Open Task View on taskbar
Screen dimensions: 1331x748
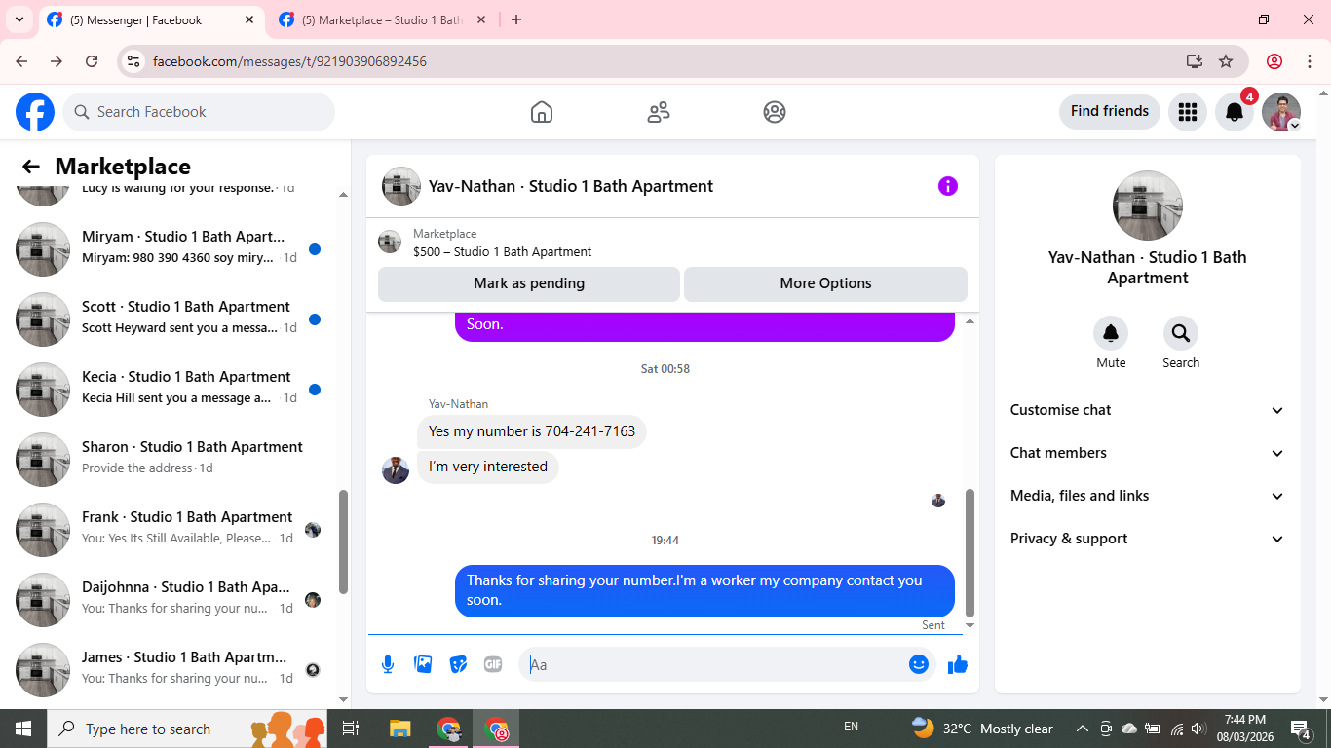(x=352, y=729)
